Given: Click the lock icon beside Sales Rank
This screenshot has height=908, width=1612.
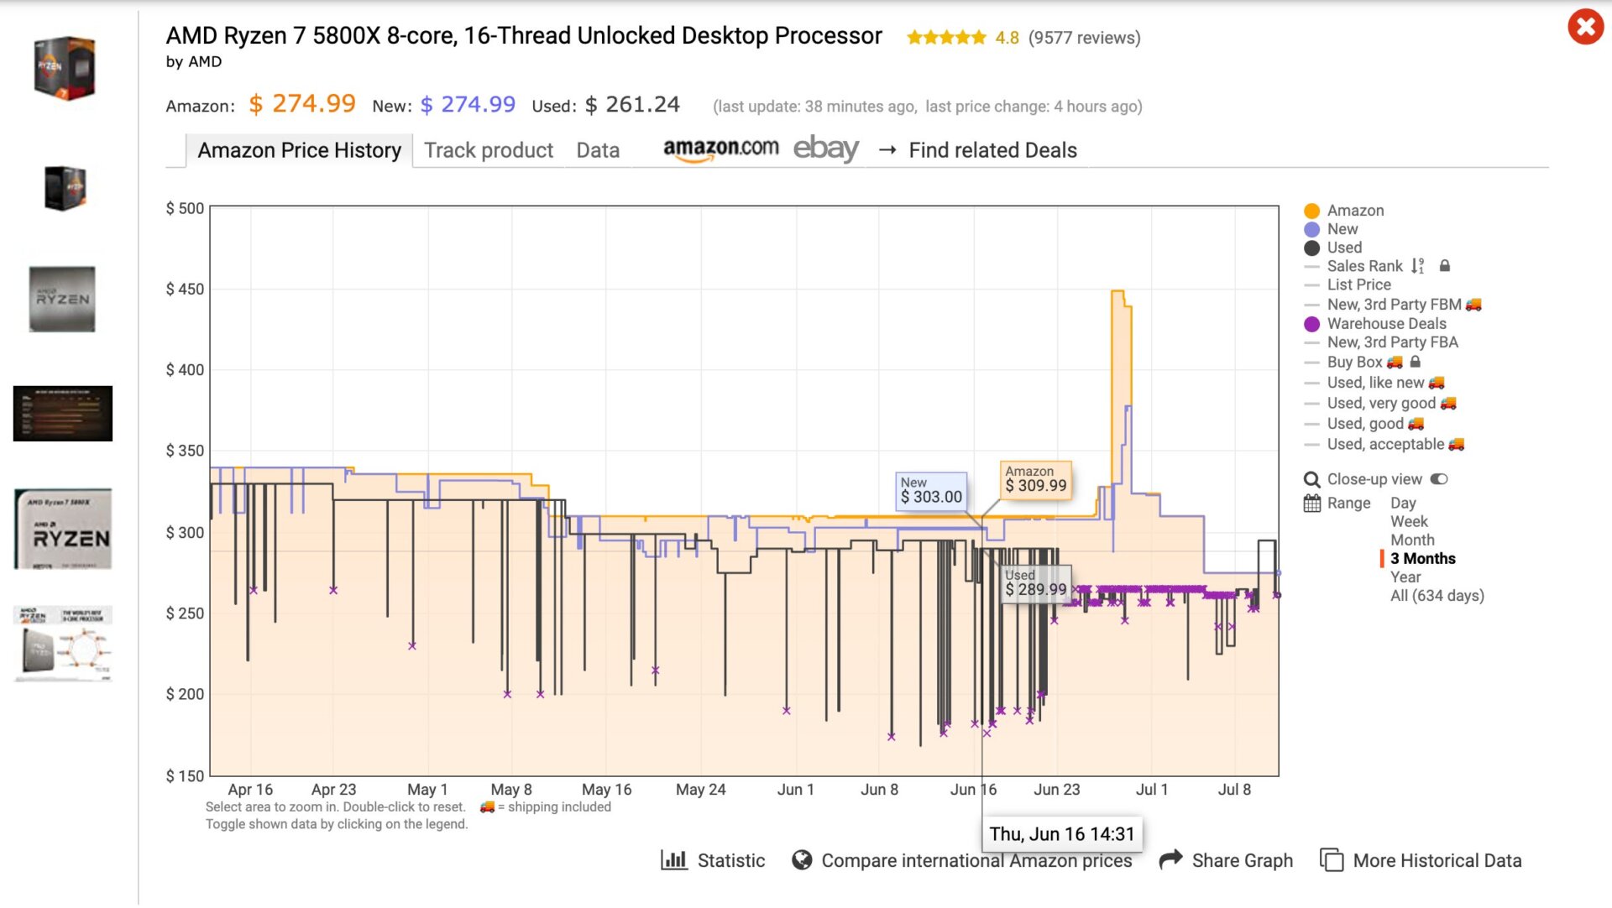Looking at the screenshot, I should (1446, 266).
